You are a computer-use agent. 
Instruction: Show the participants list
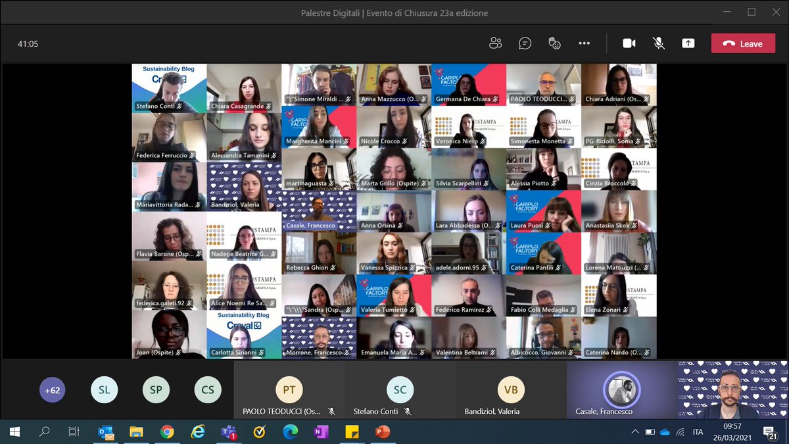tap(495, 43)
